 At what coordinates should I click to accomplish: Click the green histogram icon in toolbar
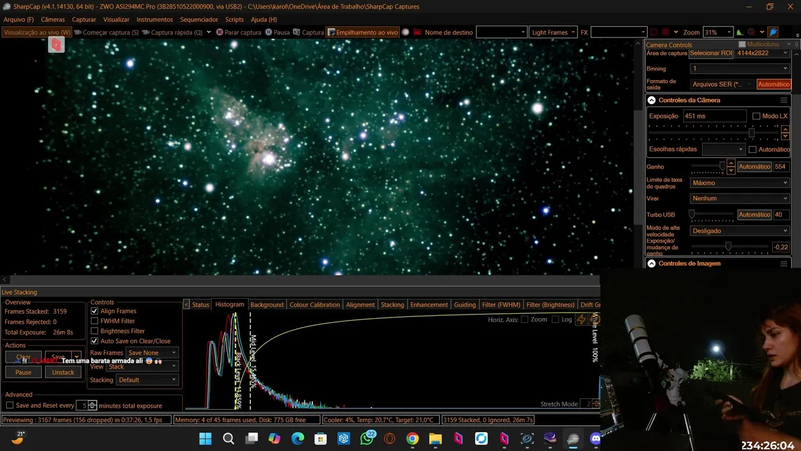740,33
